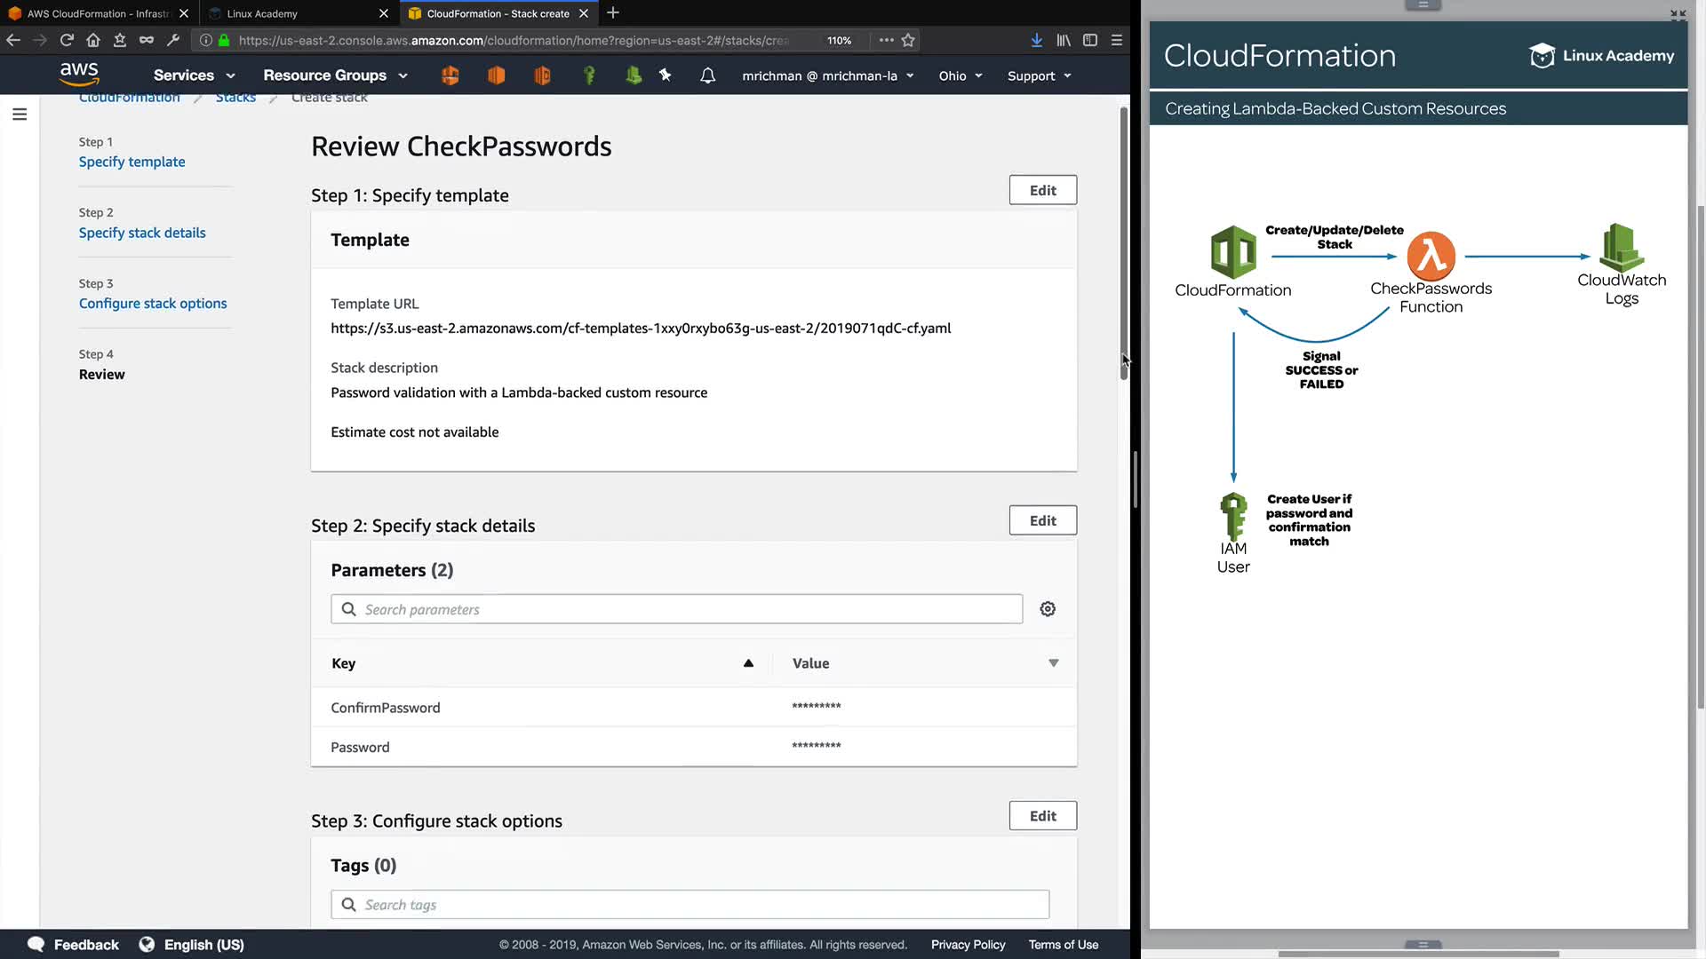Image resolution: width=1706 pixels, height=959 pixels.
Task: Click the browser downloads arrow icon
Action: (x=1036, y=40)
